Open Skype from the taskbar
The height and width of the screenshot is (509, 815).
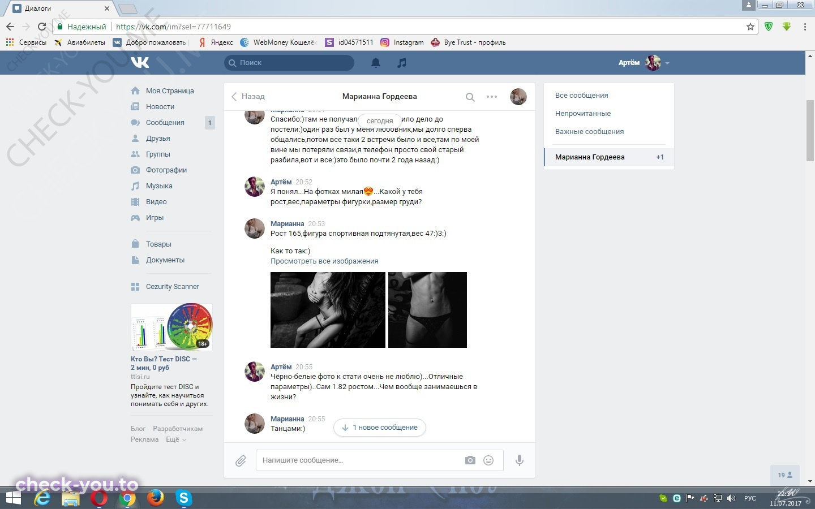[x=183, y=498]
